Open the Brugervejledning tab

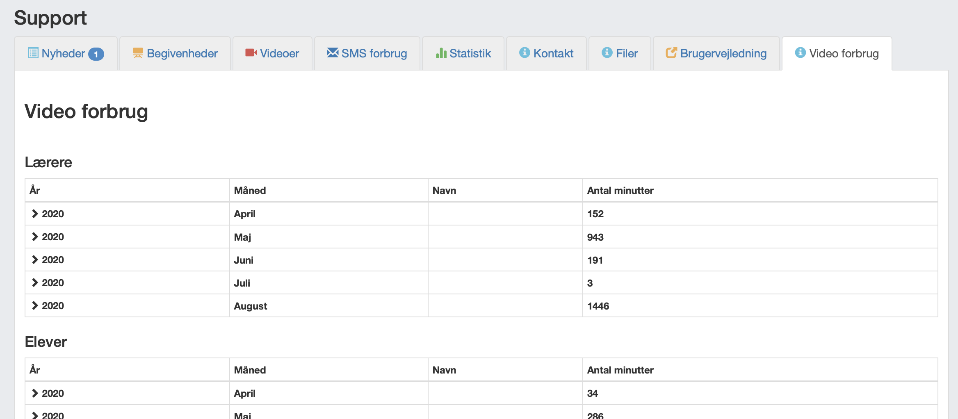(716, 53)
